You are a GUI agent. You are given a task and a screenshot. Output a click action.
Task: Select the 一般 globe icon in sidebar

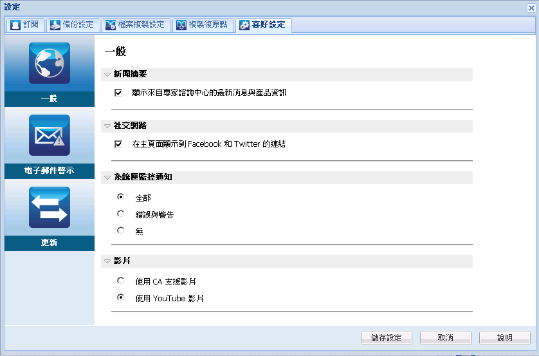50,63
